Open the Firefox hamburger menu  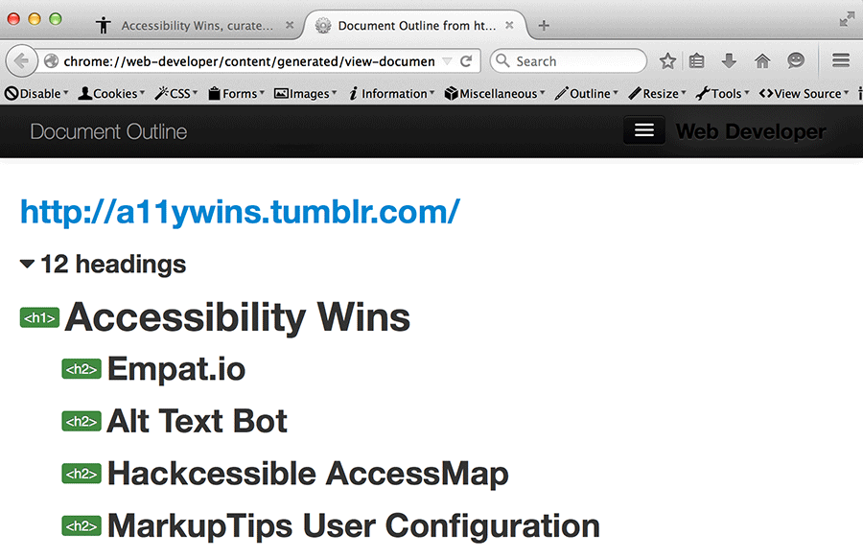coord(840,60)
